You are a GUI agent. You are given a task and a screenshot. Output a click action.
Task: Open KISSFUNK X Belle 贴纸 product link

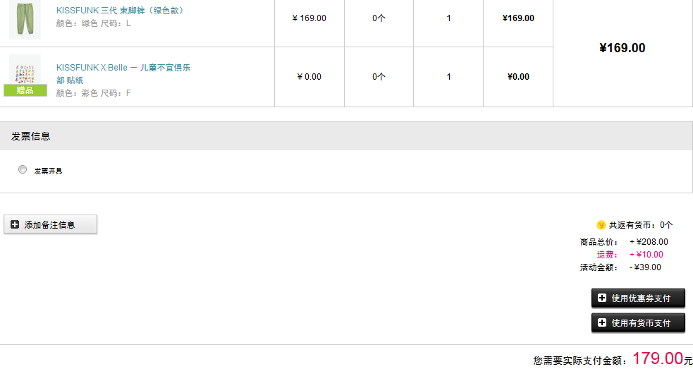coord(123,74)
